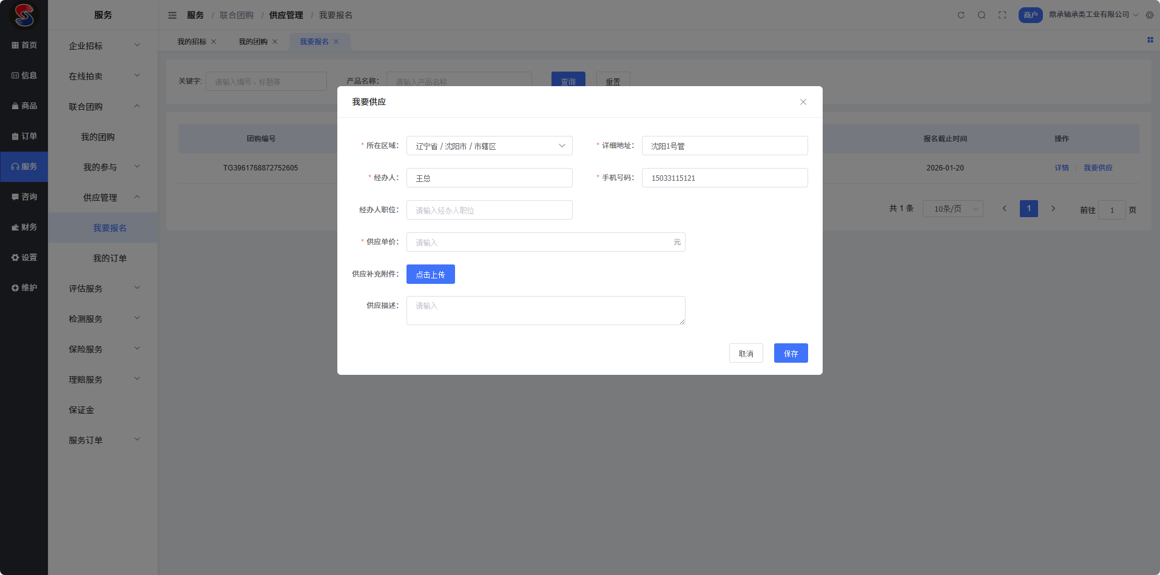Viewport: 1160px width, 575px height.
Task: Open the 10条/页 page size dropdown
Action: click(953, 209)
